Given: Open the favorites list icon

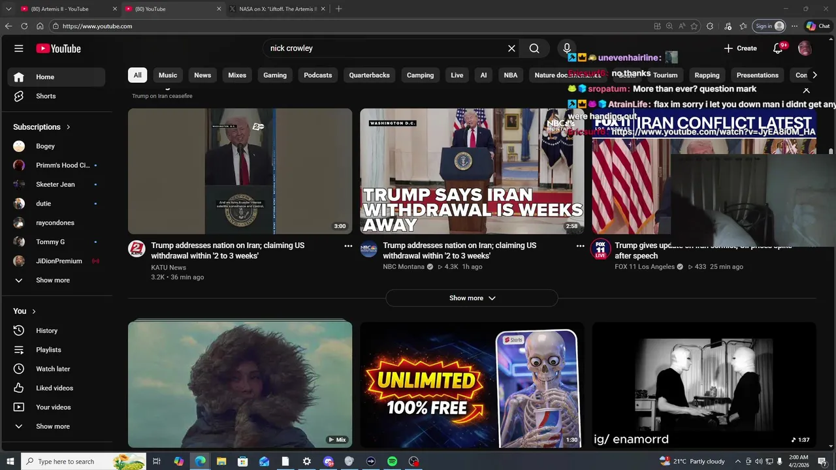Looking at the screenshot, I should click(x=743, y=26).
